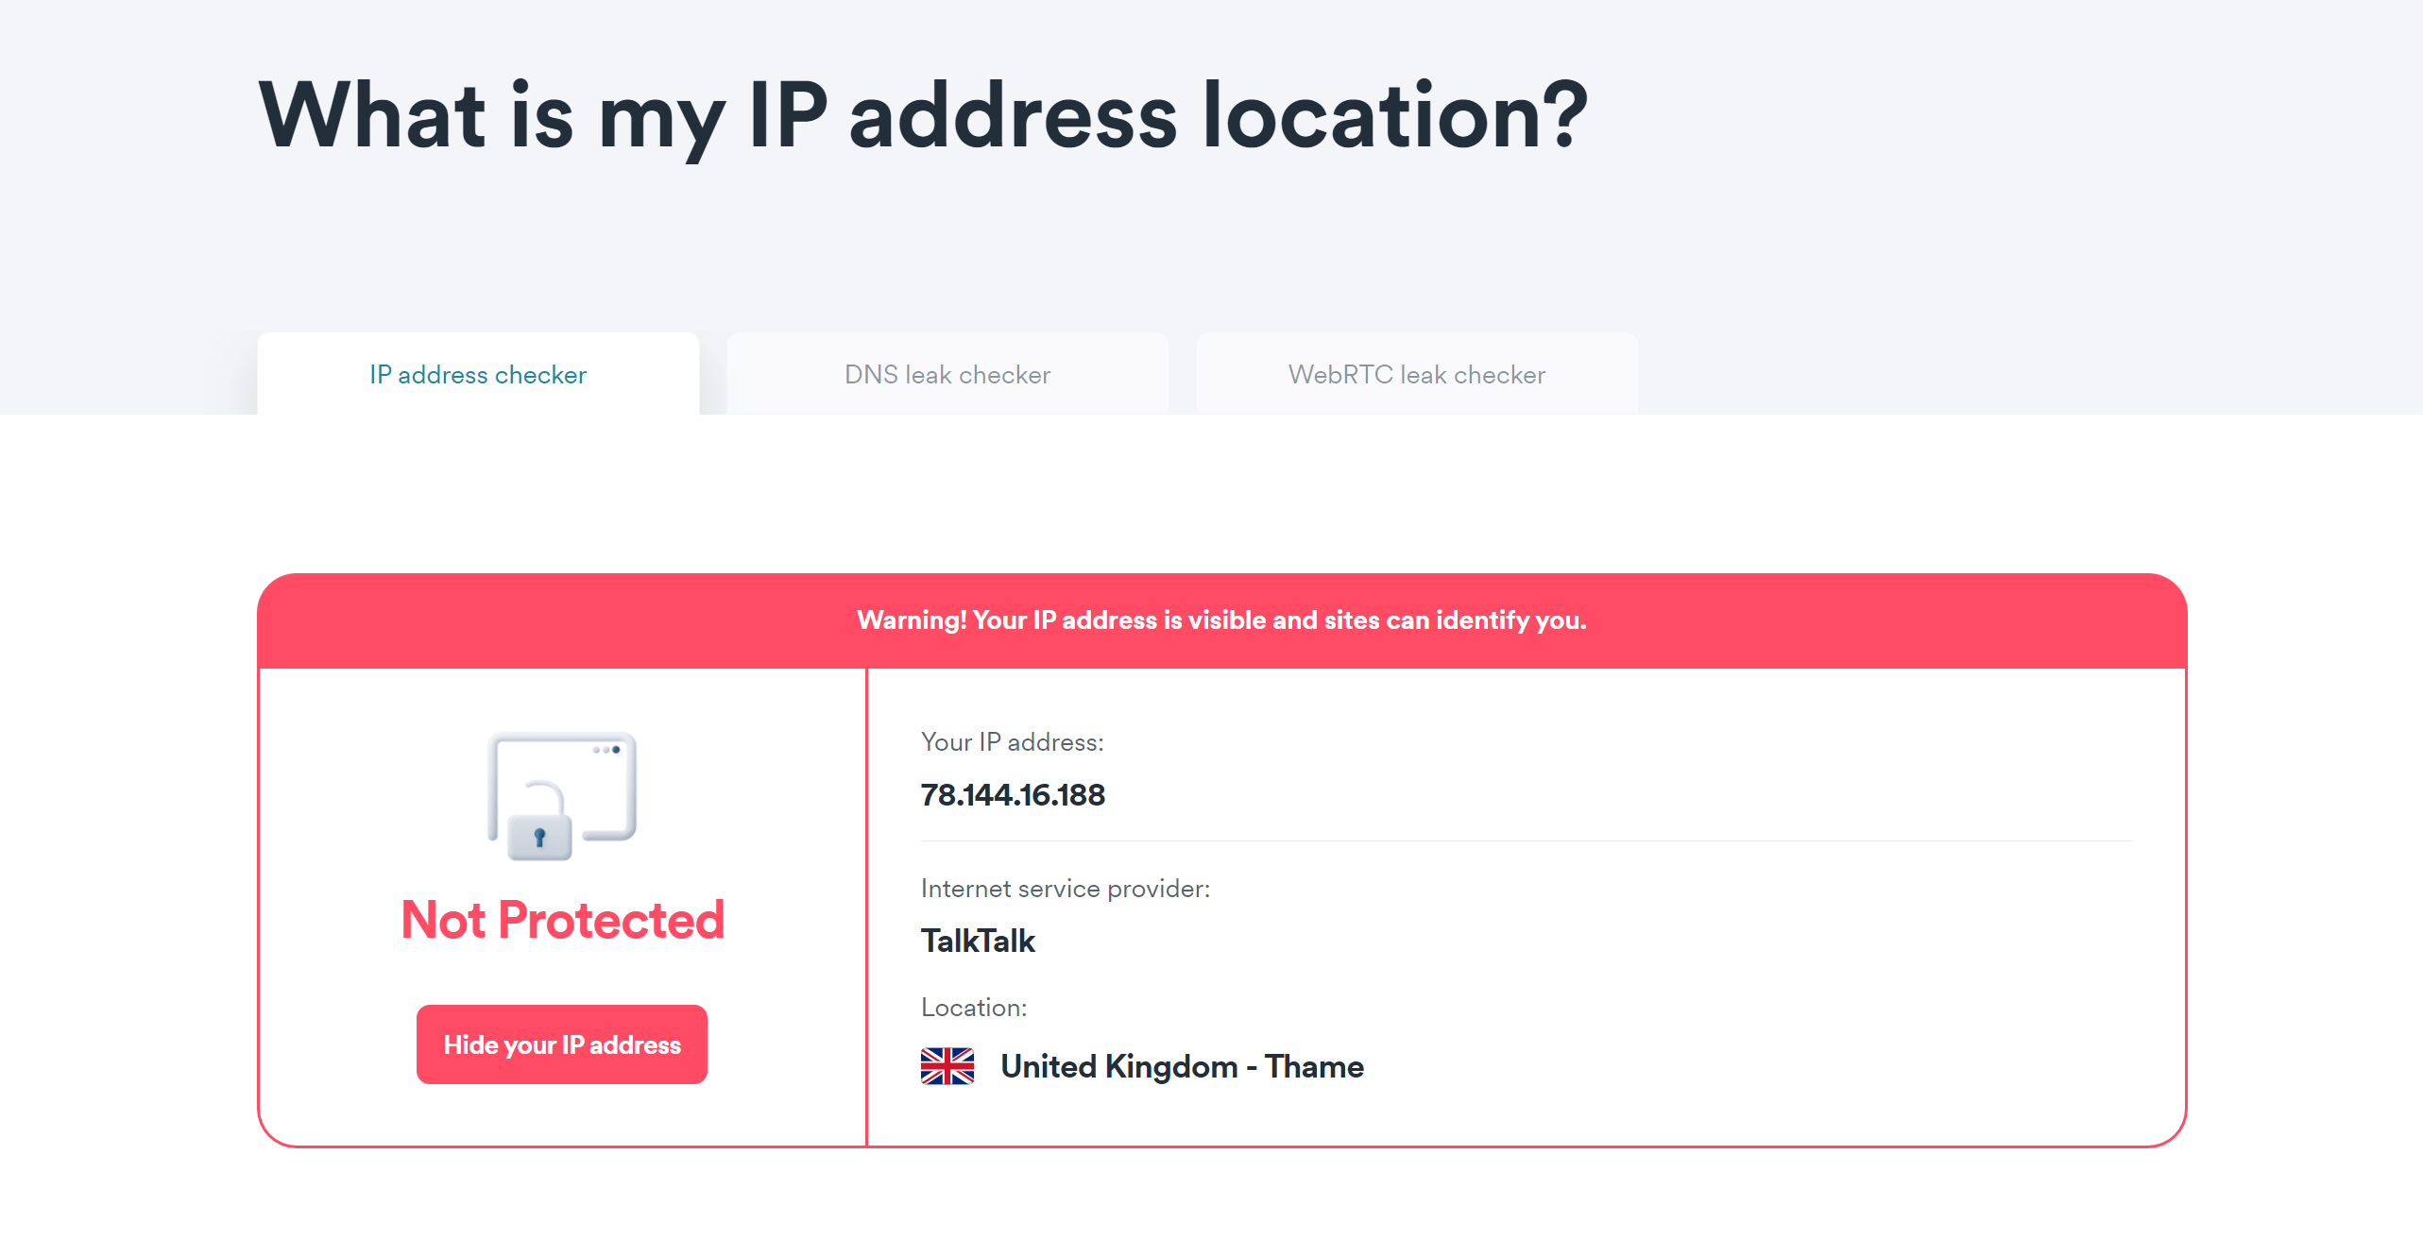The height and width of the screenshot is (1256, 2423).
Task: Click the town name Thame
Action: pyautogui.click(x=1314, y=1066)
